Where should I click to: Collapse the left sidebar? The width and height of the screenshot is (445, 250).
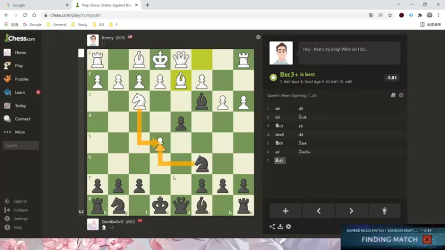(x=17, y=210)
